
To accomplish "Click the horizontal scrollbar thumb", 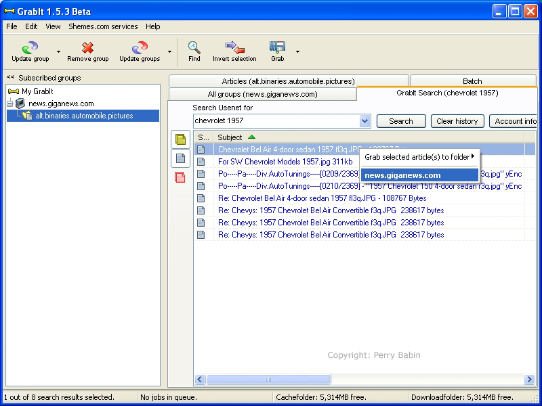I will tap(268, 380).
